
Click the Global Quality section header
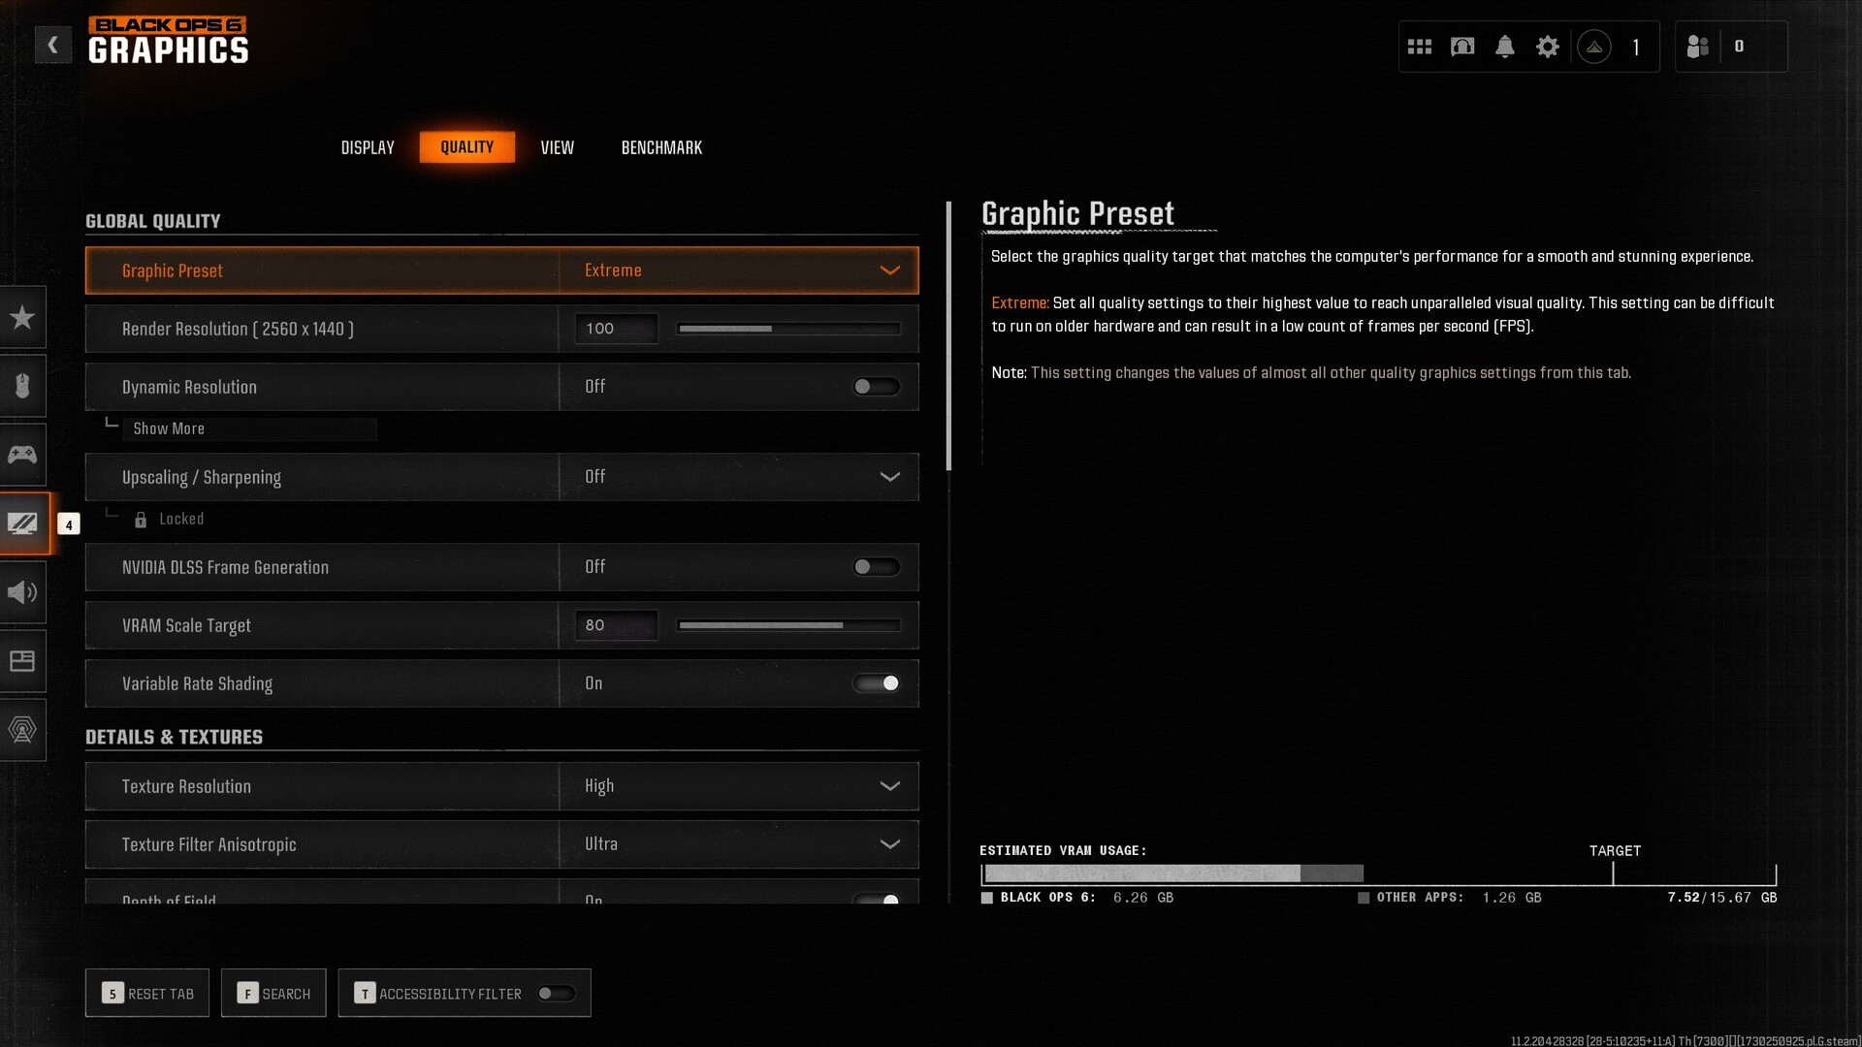pyautogui.click(x=153, y=221)
